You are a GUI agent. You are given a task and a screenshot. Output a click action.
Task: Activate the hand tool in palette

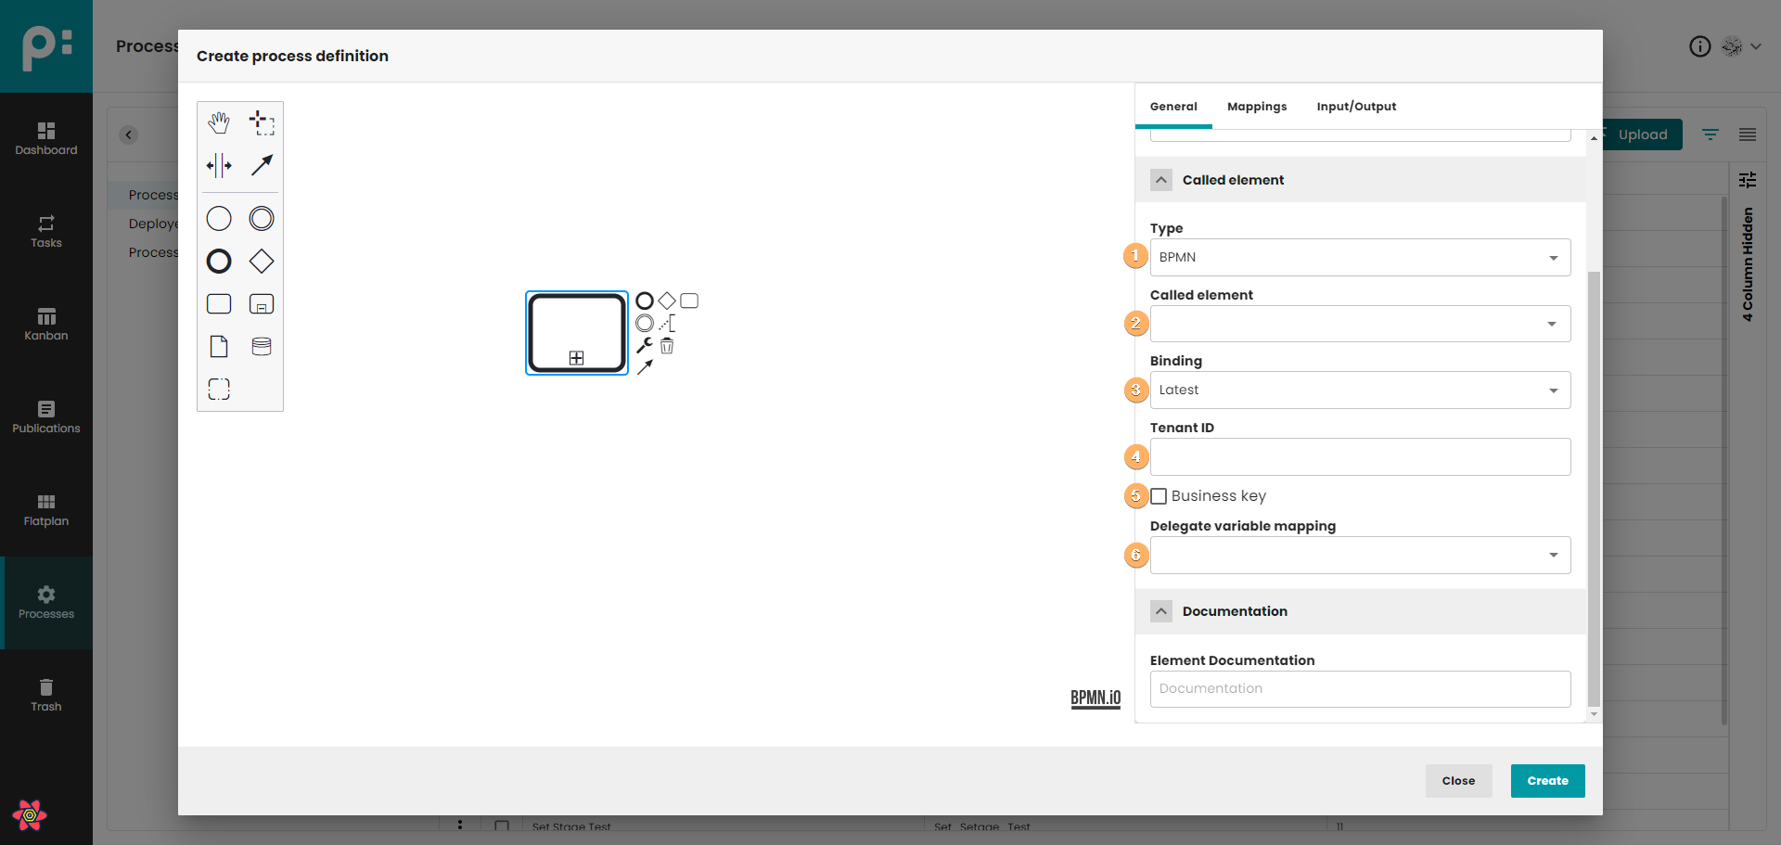pyautogui.click(x=219, y=122)
